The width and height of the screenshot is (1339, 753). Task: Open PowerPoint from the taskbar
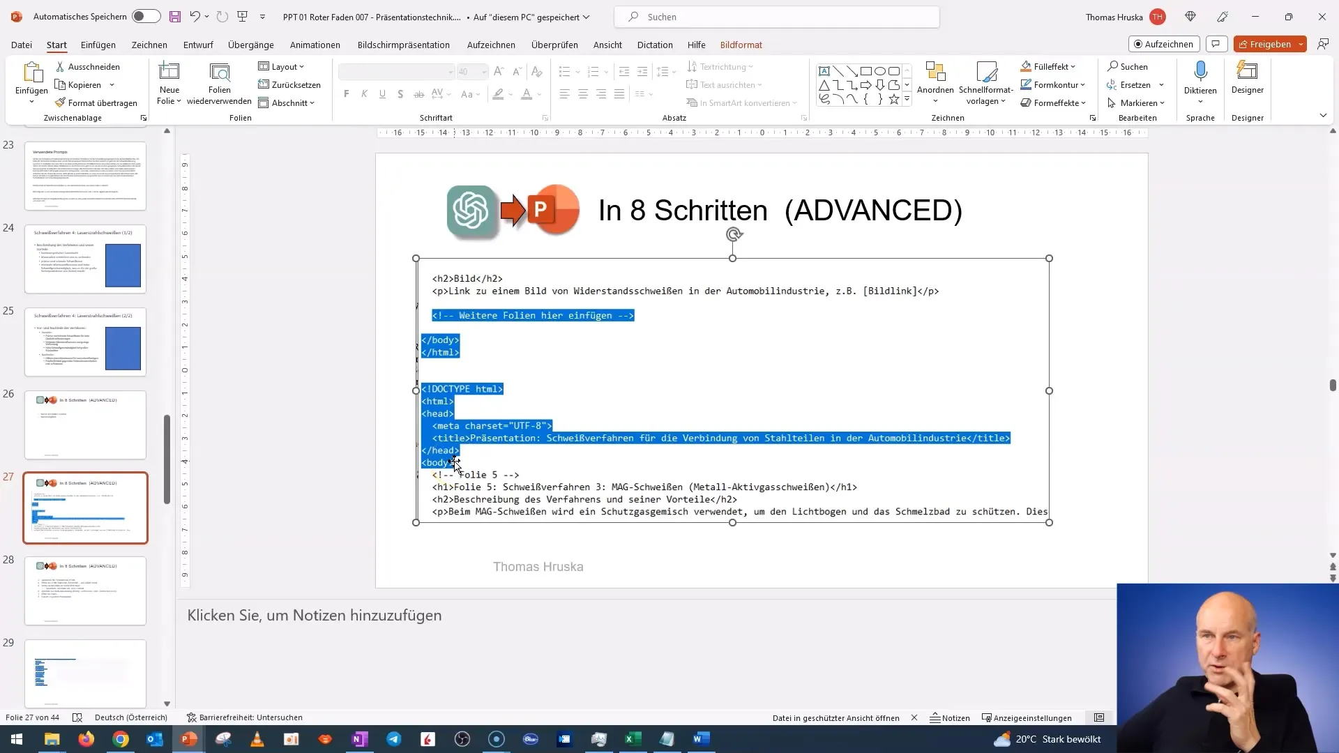click(x=190, y=738)
